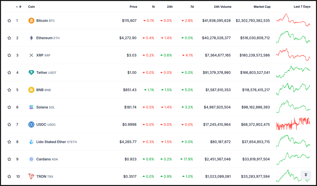This screenshot has width=317, height=186.
Task: Click the BNB logo icon
Action: pyautogui.click(x=31, y=90)
